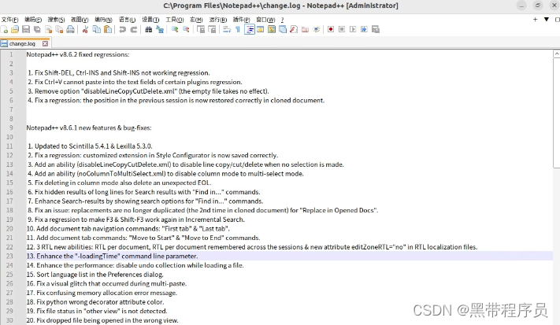The width and height of the screenshot is (560, 325).
Task: Toggle synchronized horizontal scrolling
Action: point(212,30)
